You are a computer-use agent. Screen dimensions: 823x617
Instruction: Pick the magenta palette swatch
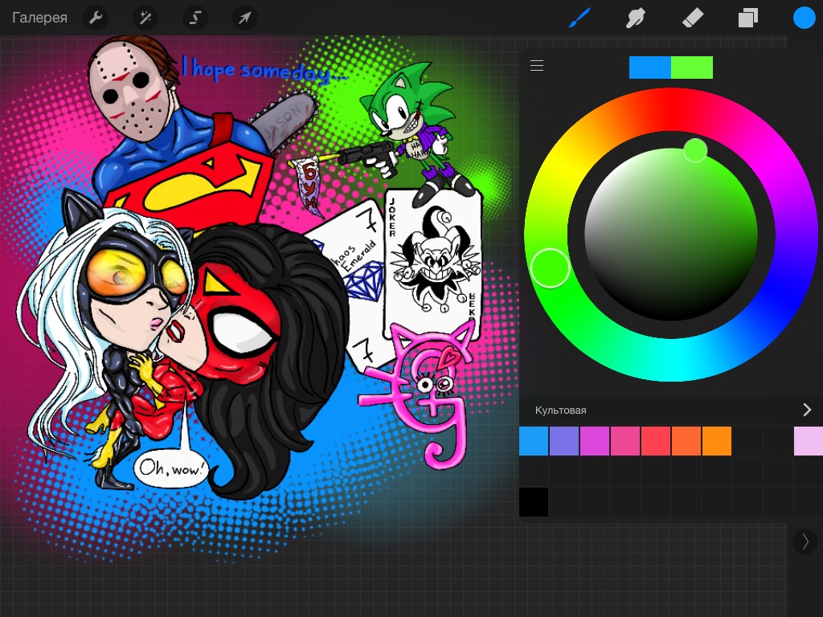point(595,441)
